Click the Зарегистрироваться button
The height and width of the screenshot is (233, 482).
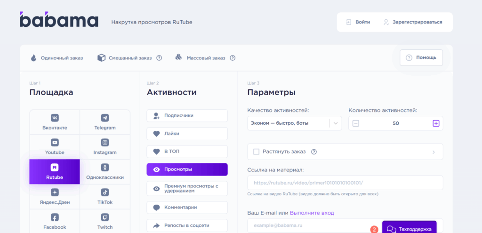413,22
